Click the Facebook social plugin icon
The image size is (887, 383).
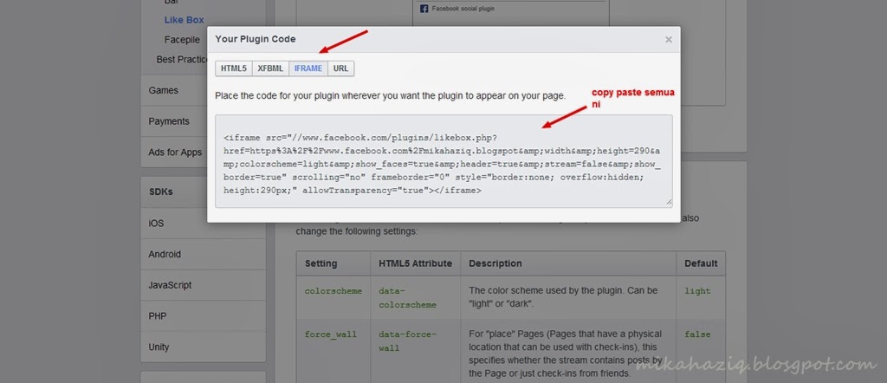tap(424, 9)
